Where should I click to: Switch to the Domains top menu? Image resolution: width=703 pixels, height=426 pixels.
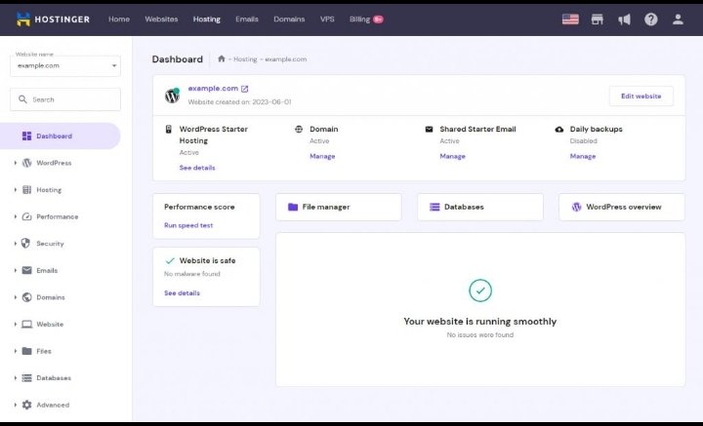tap(289, 19)
